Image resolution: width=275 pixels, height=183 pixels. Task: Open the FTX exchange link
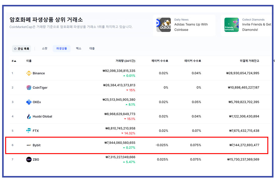click(x=36, y=131)
